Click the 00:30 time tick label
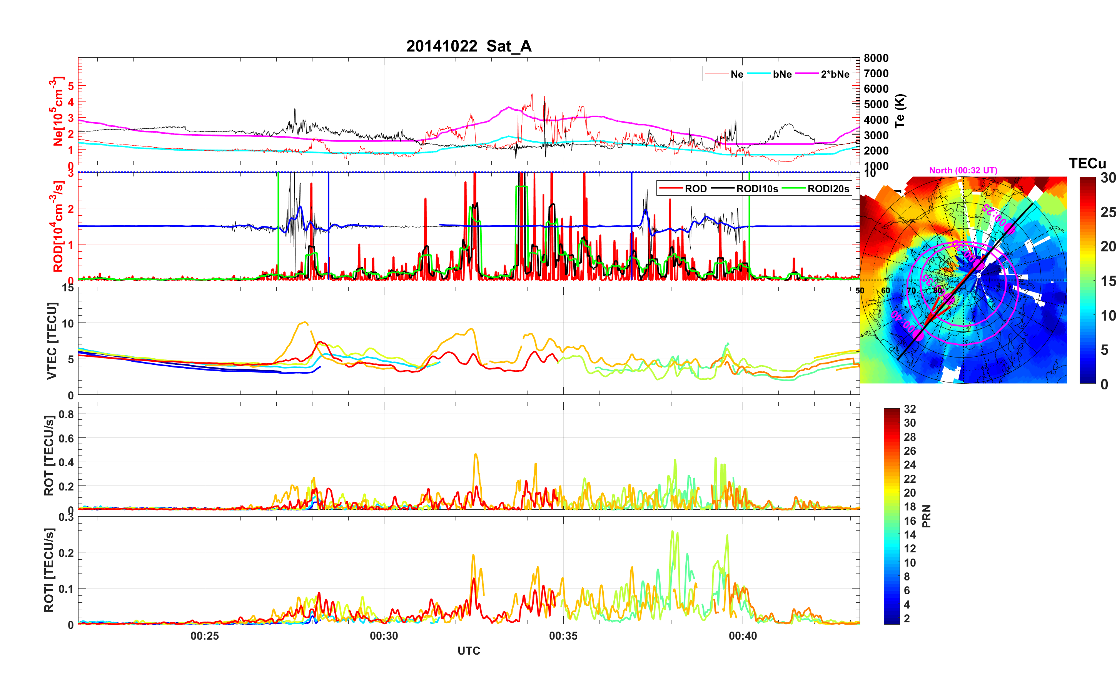The width and height of the screenshot is (1117, 675). 384,635
